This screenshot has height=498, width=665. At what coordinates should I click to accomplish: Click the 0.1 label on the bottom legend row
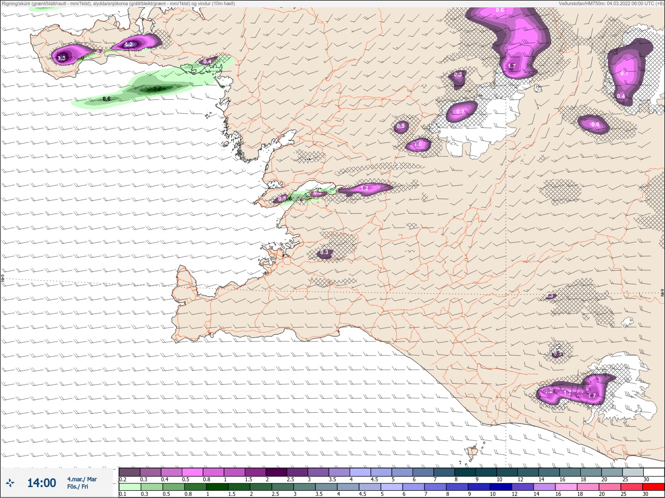tap(123, 494)
